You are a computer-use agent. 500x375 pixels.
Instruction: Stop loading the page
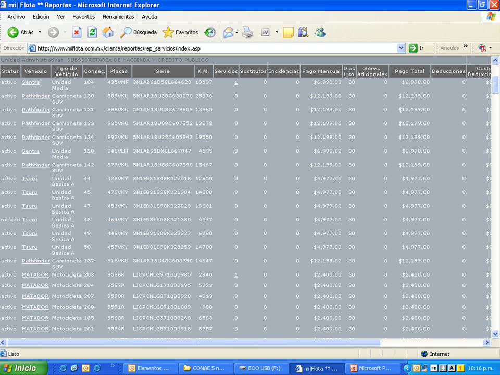[x=77, y=32]
